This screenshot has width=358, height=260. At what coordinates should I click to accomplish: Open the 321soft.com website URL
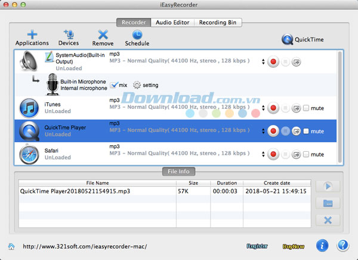coord(85,246)
